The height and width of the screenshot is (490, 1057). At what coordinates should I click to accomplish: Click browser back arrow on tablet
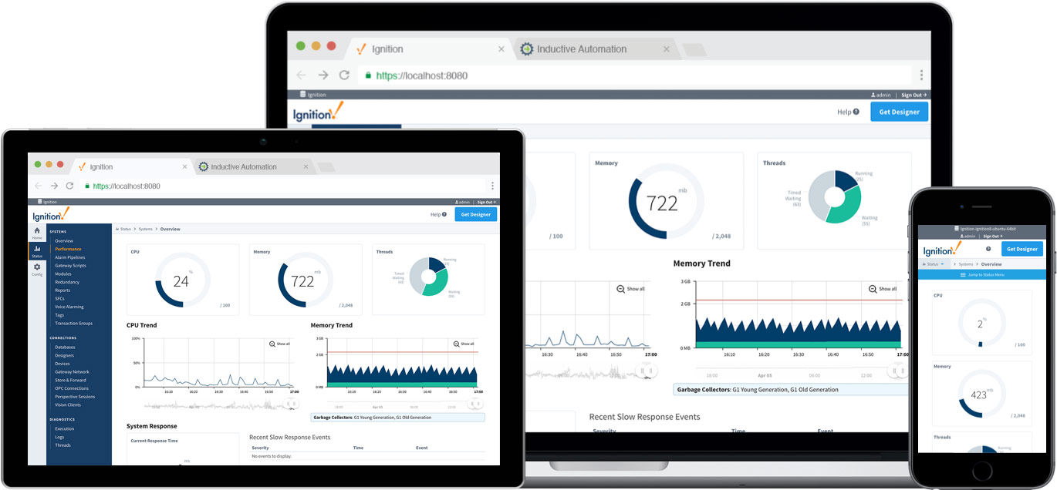click(37, 186)
